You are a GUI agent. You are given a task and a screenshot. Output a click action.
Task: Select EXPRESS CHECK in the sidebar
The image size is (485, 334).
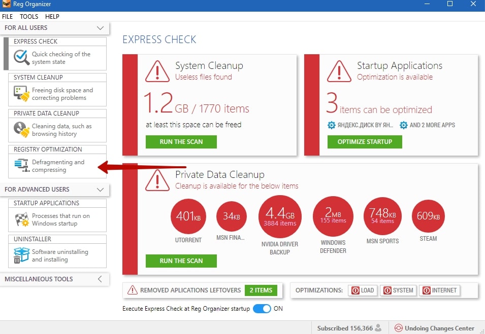[57, 54]
